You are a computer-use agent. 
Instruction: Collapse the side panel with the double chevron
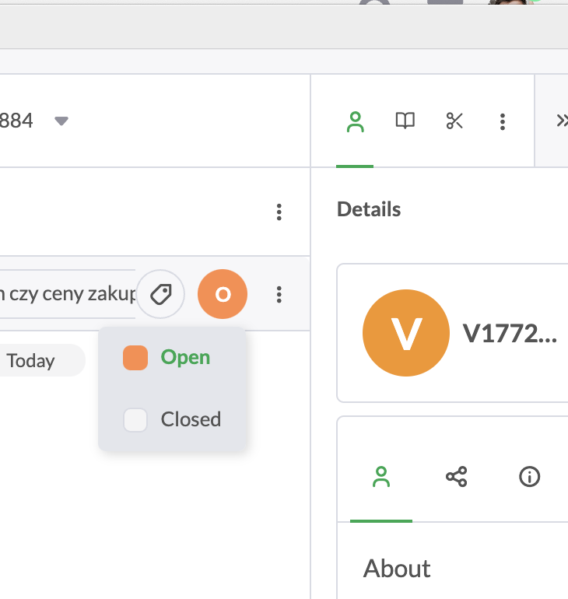click(x=560, y=121)
